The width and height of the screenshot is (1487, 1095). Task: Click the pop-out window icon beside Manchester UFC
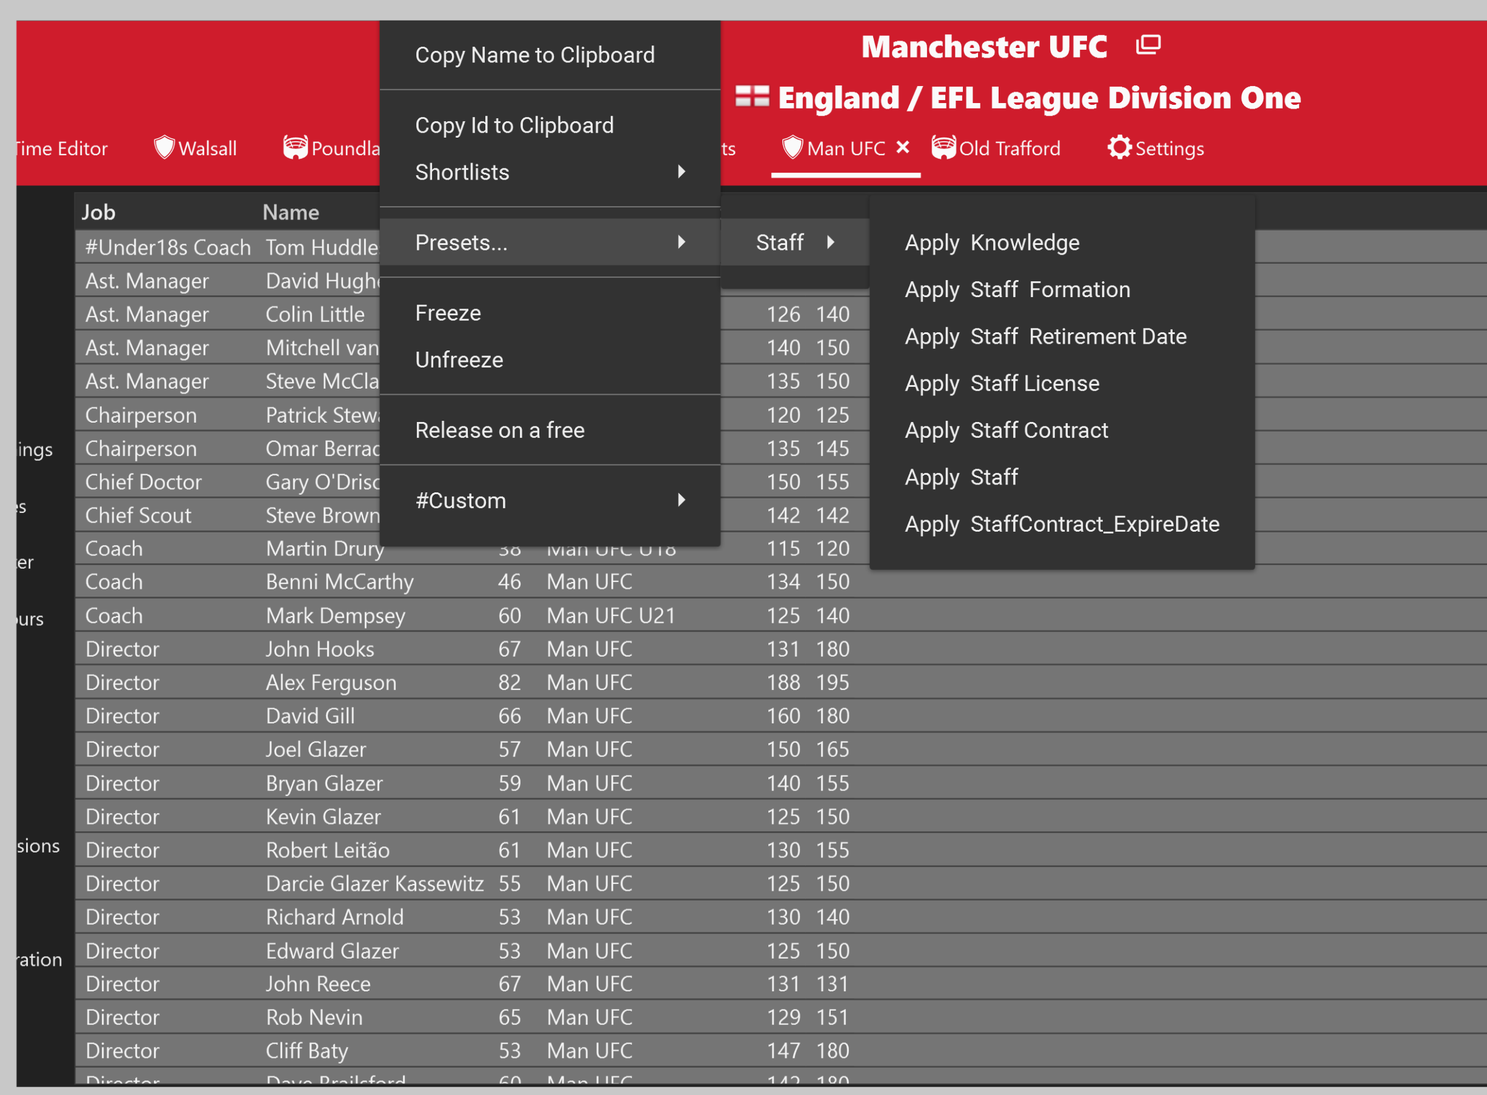1148,45
